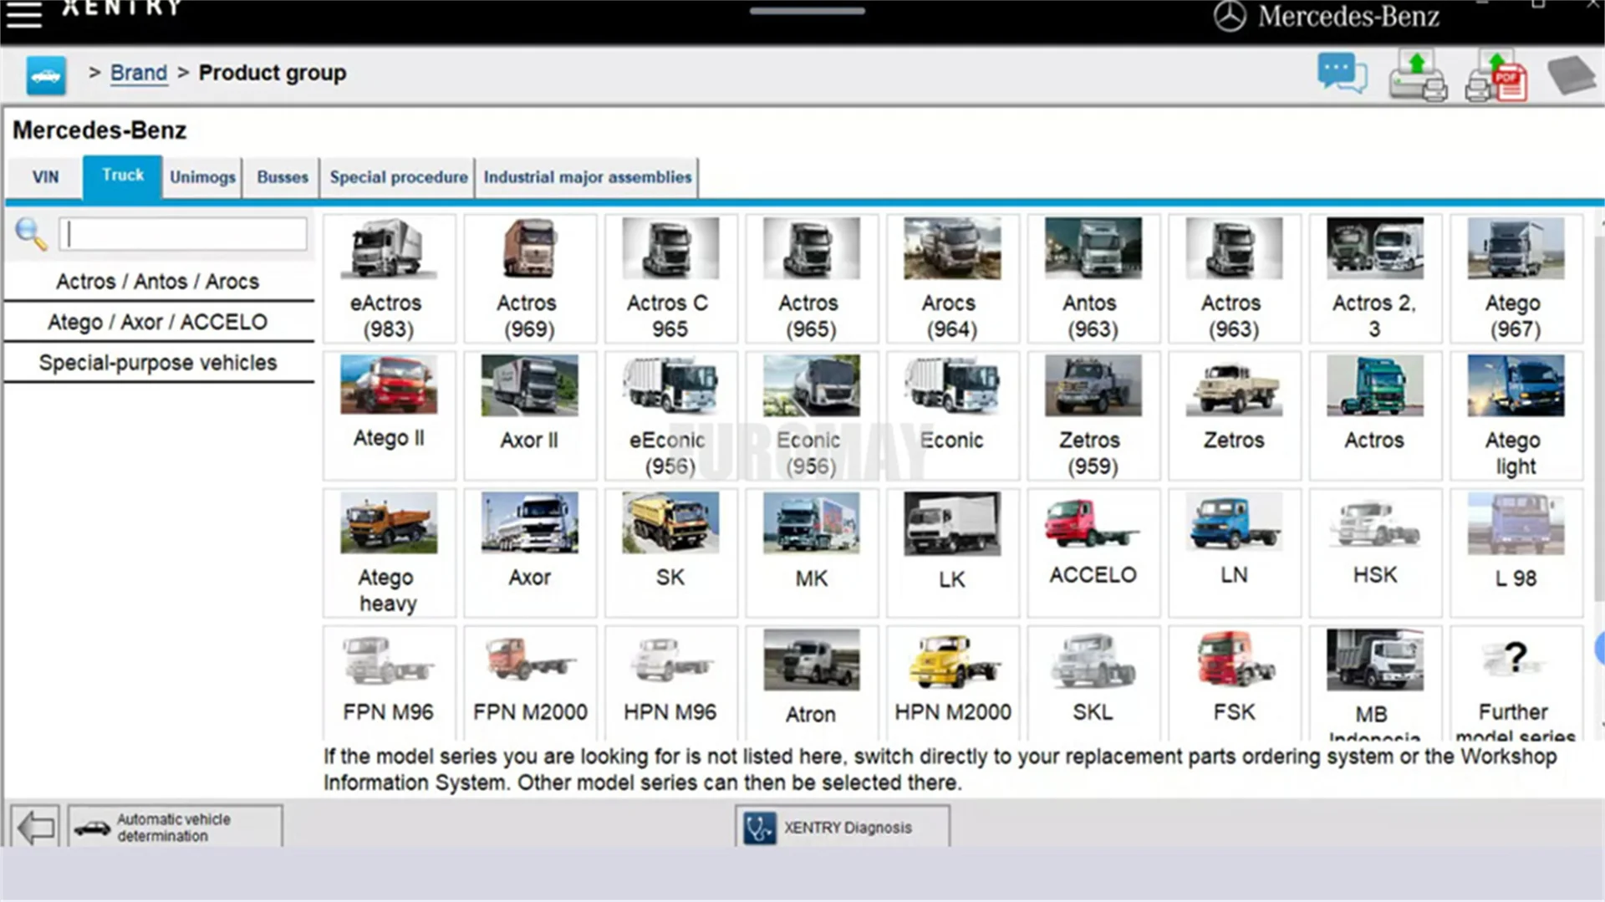Open the manual book icon
Screen dimensions: 1605x902
click(x=1572, y=75)
